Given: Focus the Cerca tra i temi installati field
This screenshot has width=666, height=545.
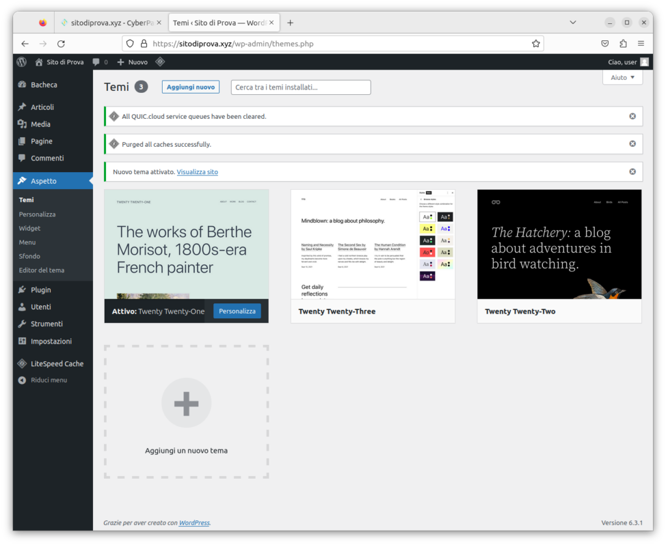Looking at the screenshot, I should point(300,87).
